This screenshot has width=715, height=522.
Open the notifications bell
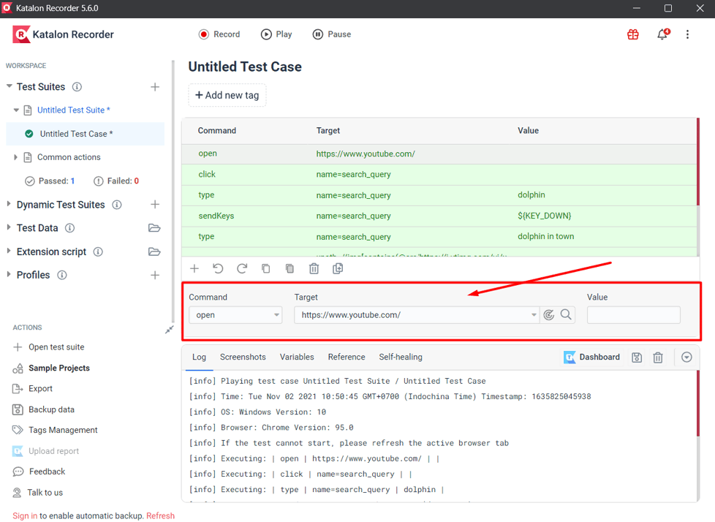(662, 34)
